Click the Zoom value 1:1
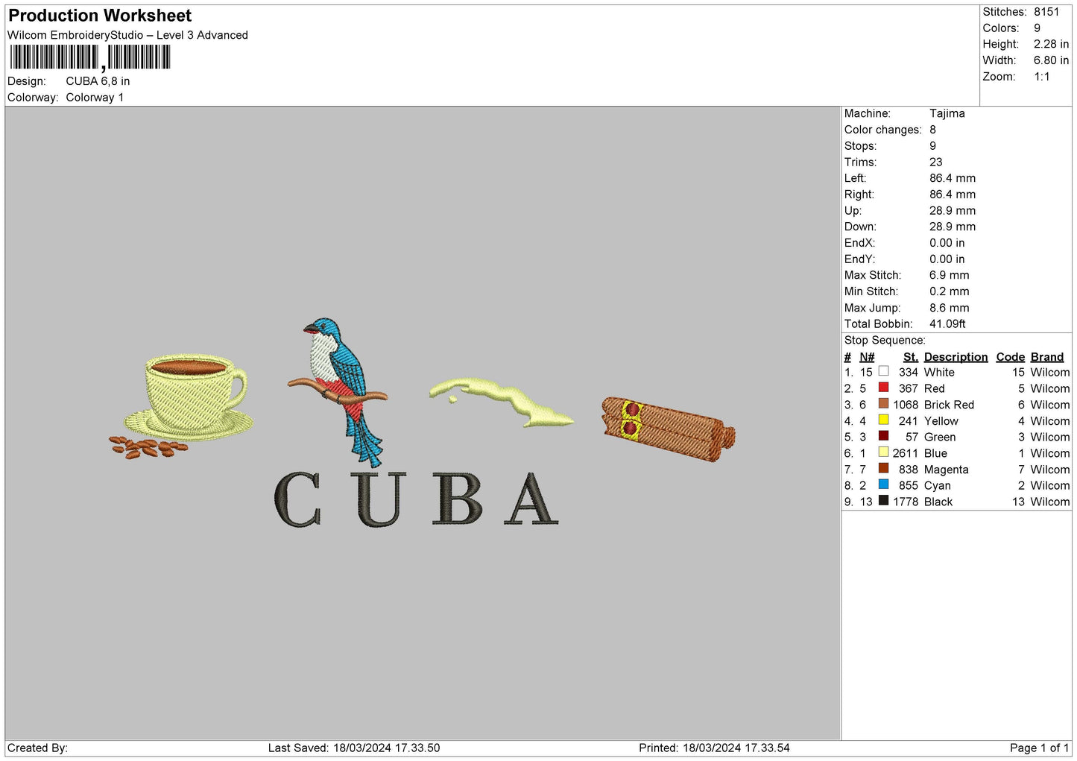Viewport: 1077px width, 761px height. (x=1042, y=77)
